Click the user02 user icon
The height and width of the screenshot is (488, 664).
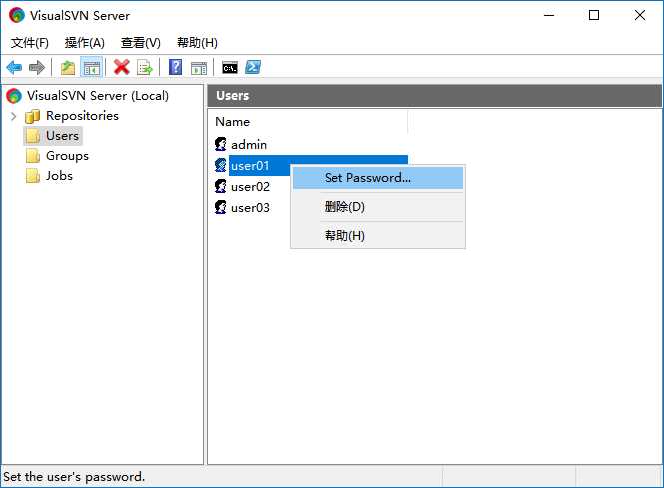(x=221, y=186)
